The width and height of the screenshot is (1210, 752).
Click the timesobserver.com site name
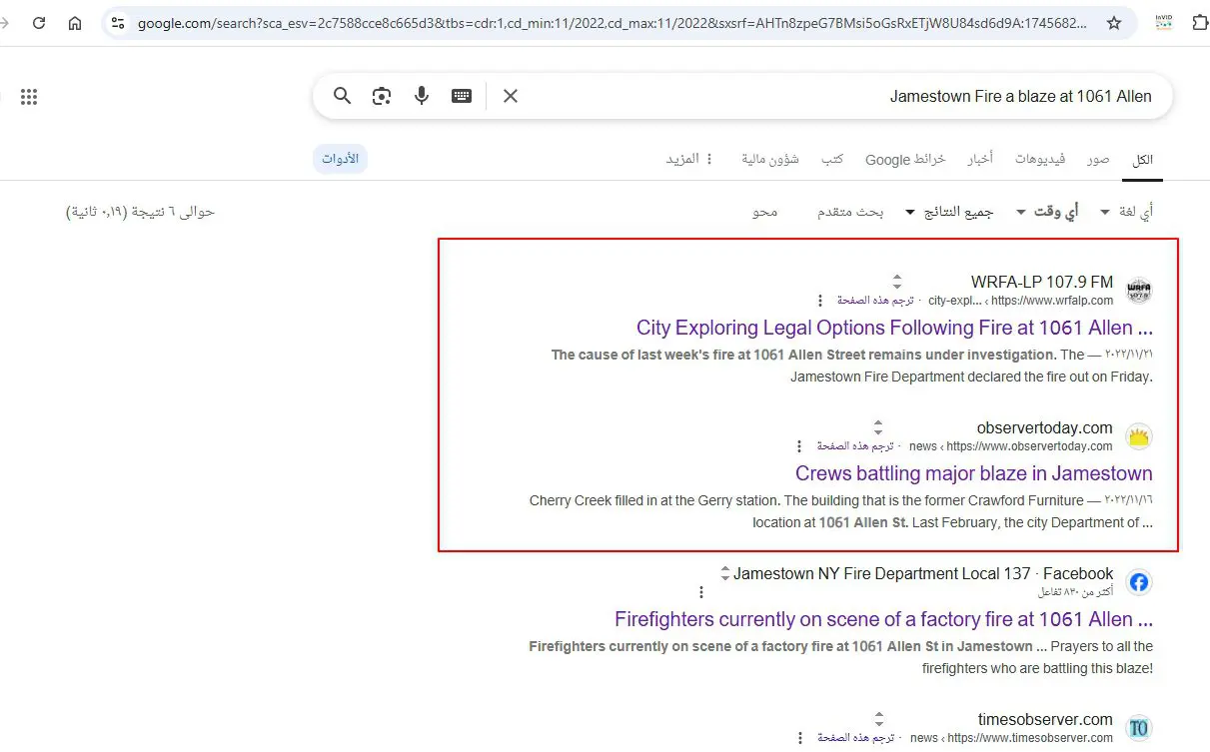point(1045,719)
